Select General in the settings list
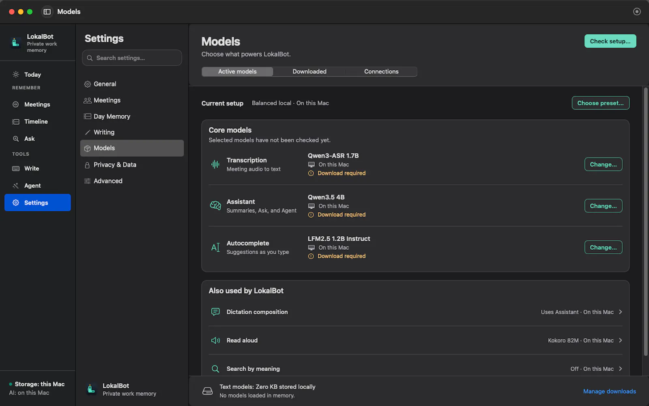Viewport: 649px width, 406px height. point(132,84)
